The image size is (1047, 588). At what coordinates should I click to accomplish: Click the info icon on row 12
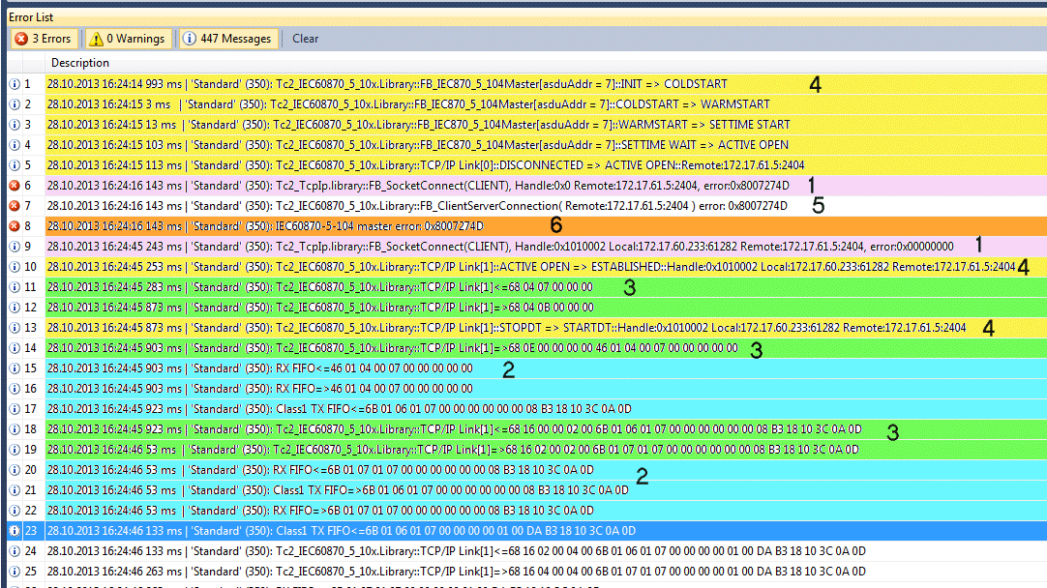pyautogui.click(x=14, y=308)
